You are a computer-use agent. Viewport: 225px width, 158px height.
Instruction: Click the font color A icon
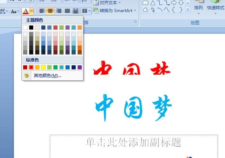pos(25,11)
